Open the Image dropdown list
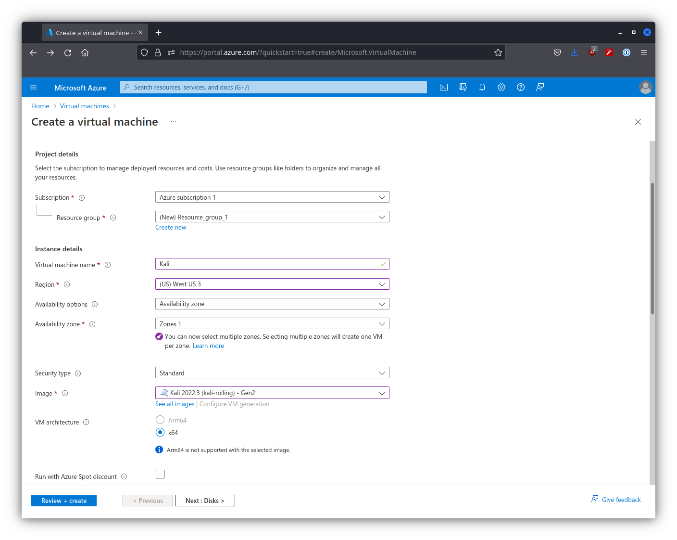 [x=272, y=393]
